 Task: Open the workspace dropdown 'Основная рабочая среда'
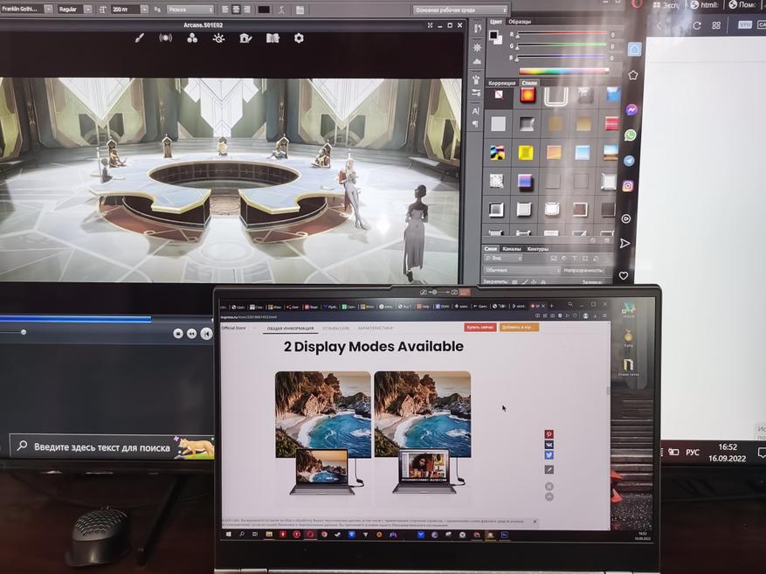click(459, 10)
